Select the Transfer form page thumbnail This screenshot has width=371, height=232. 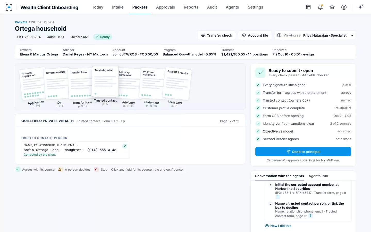point(80,84)
